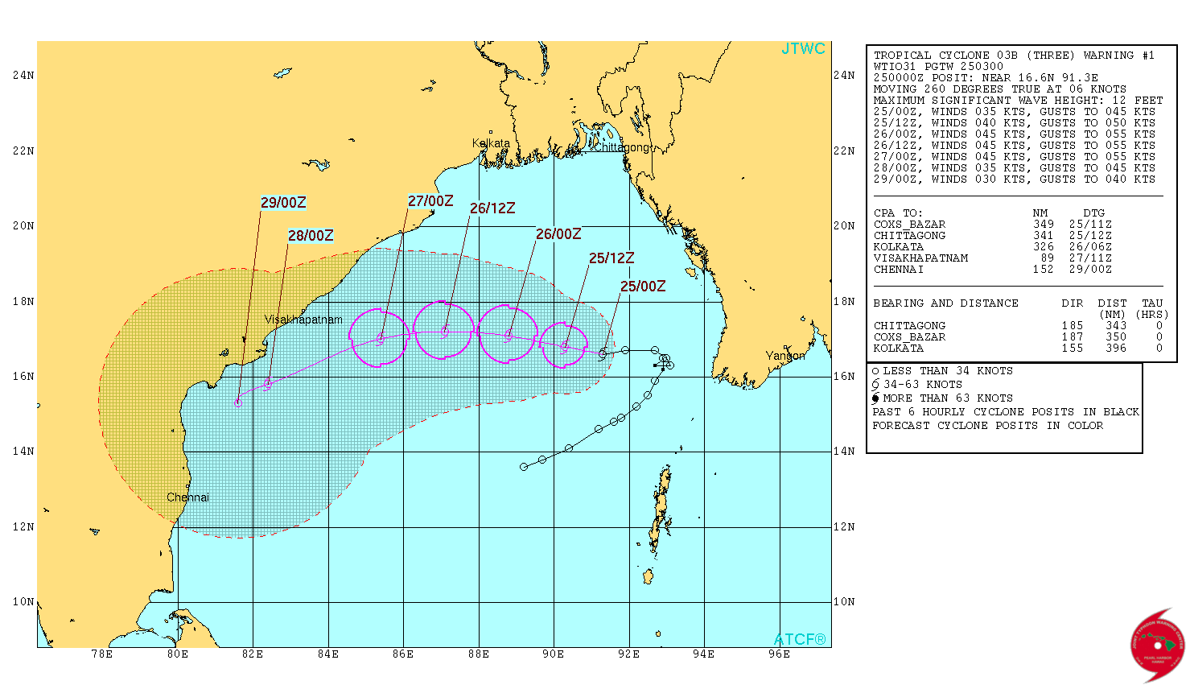Click the 29/00Z forecast position marker
The height and width of the screenshot is (689, 1190).
click(238, 402)
